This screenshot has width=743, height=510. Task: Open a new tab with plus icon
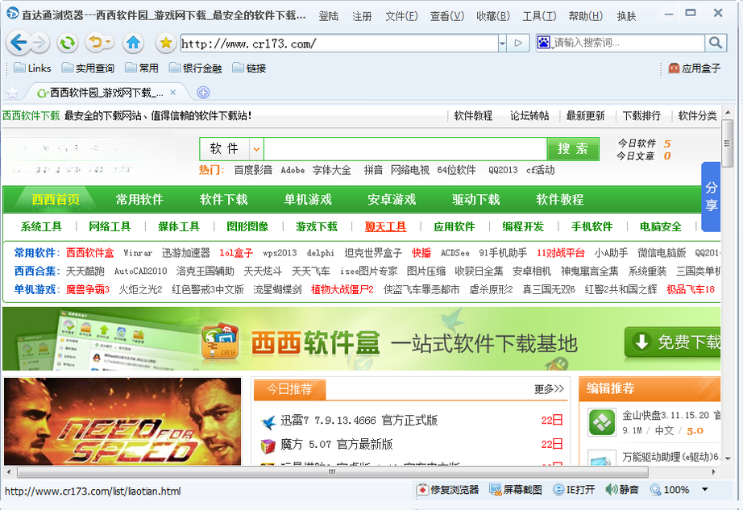[x=203, y=93]
